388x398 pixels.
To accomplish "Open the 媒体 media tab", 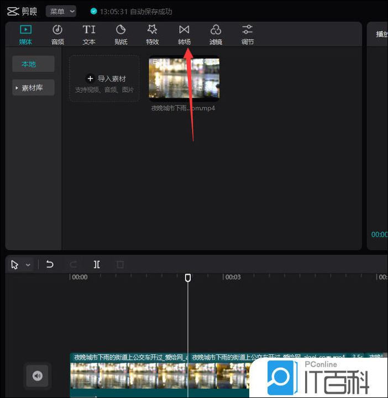I will pyautogui.click(x=25, y=35).
